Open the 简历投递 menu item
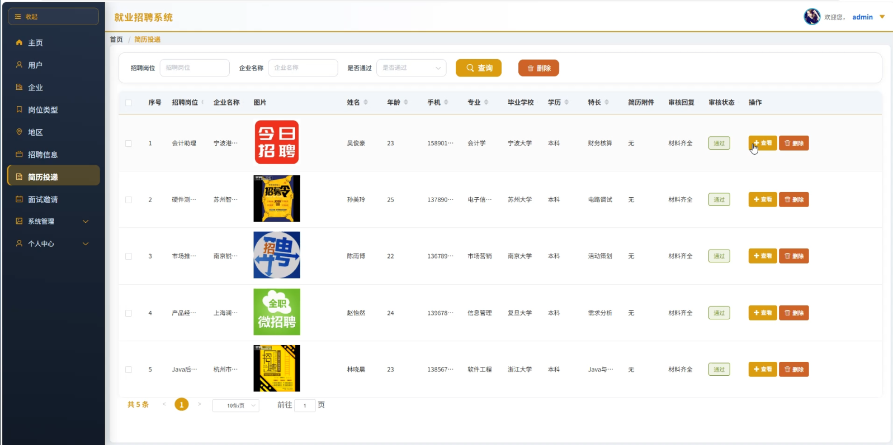Image resolution: width=893 pixels, height=445 pixels. click(x=54, y=175)
